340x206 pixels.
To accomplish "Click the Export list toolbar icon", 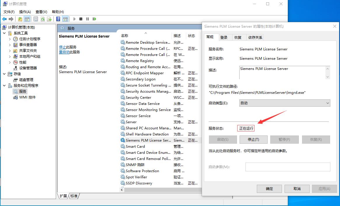I will (x=49, y=19).
